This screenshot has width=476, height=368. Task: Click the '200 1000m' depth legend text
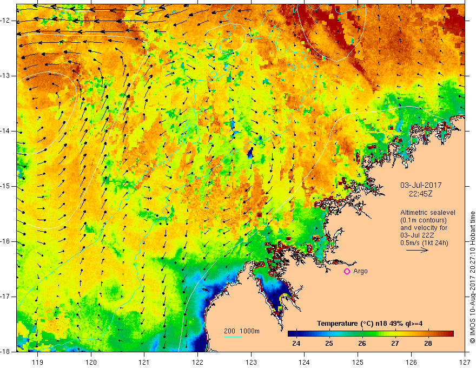tap(242, 331)
